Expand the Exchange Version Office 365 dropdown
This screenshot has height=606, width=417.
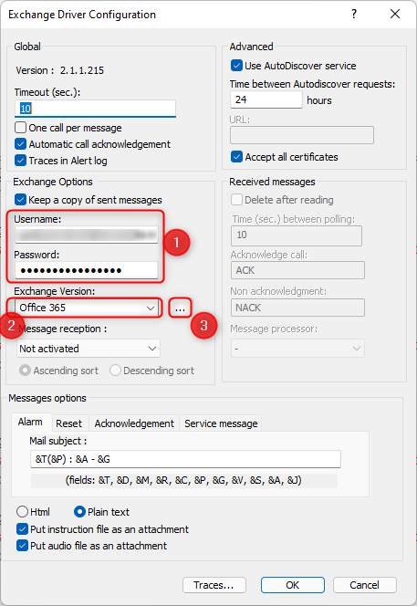[88, 308]
